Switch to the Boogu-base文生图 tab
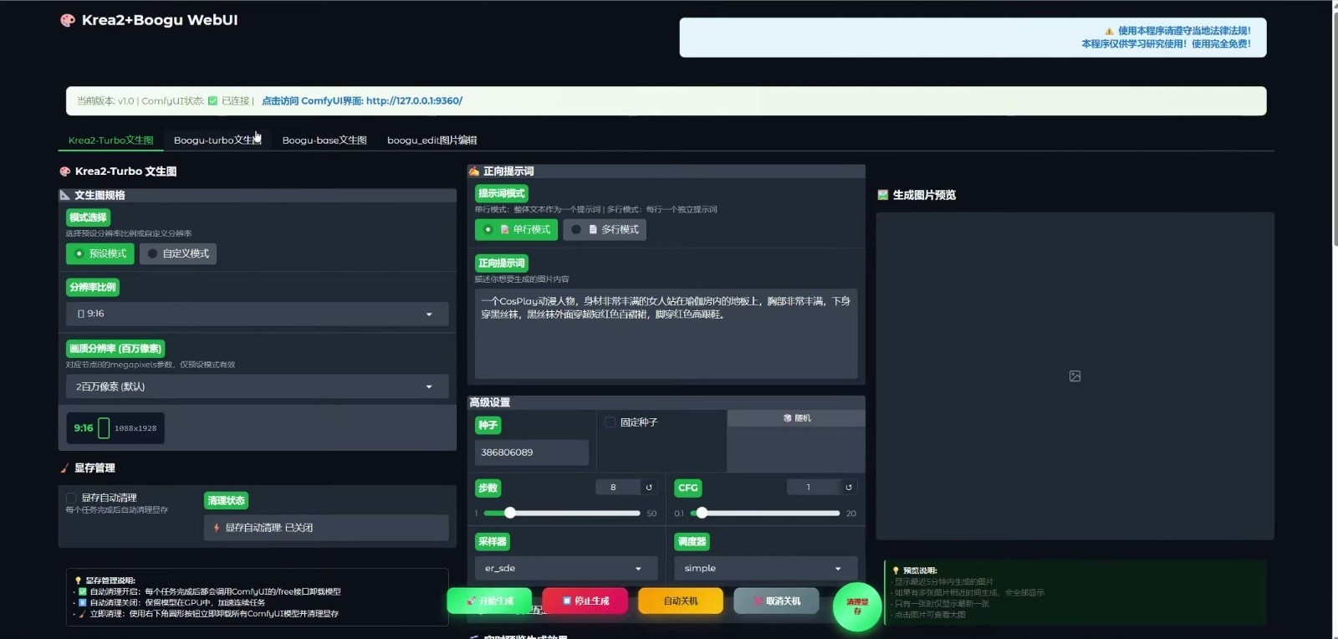Viewport: 1338px width, 639px height. pos(324,141)
